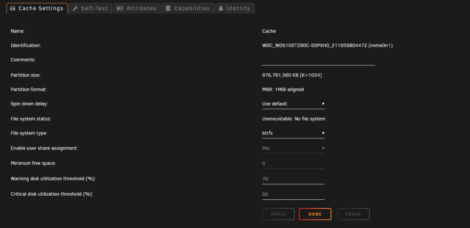
Task: Click the wrench icon on Self-Test tab
Action: point(75,8)
